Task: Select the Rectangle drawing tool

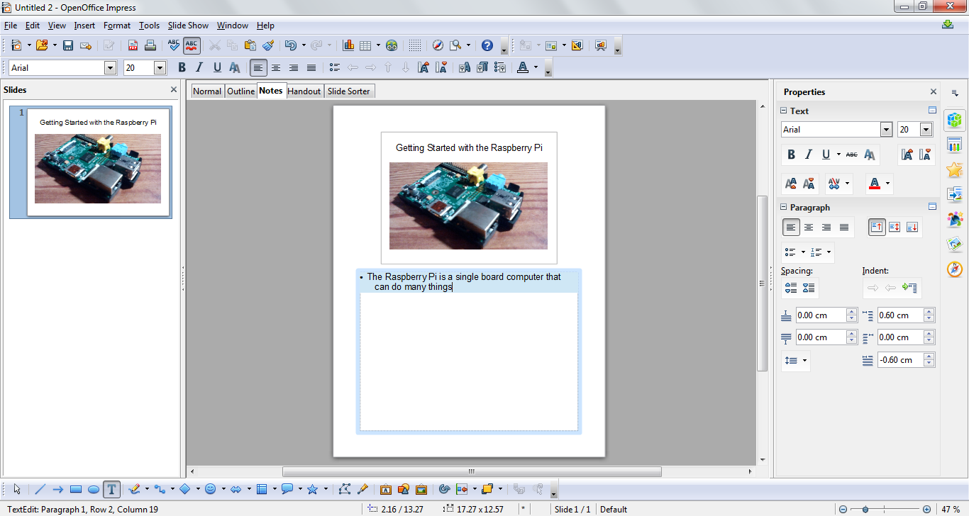Action: tap(76, 489)
